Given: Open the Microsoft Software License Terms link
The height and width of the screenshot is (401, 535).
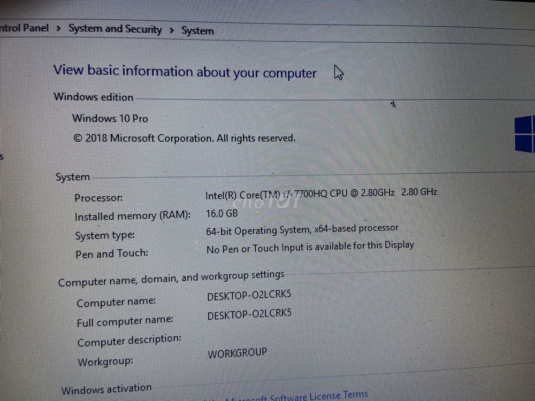Looking at the screenshot, I should click(x=296, y=396).
